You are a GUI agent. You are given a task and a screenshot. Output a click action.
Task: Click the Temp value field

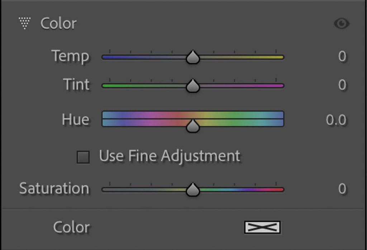(x=342, y=56)
